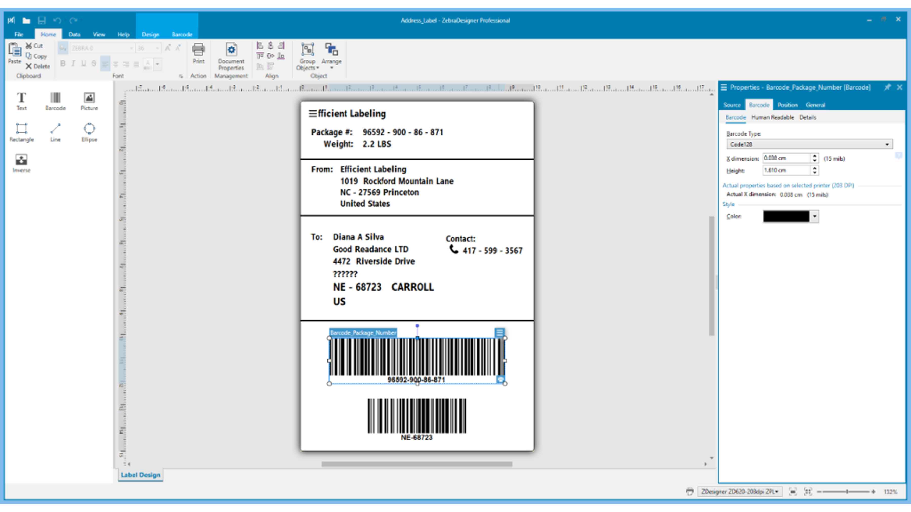Open the Barcode Type Code128 dropdown
The image size is (911, 512).
pos(810,144)
